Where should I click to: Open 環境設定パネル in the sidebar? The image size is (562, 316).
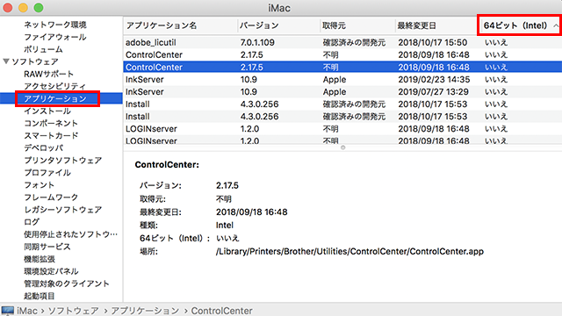coord(51,271)
